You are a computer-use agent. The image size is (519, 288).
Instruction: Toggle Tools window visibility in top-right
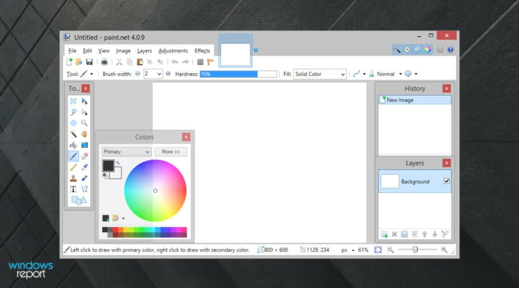pyautogui.click(x=397, y=50)
